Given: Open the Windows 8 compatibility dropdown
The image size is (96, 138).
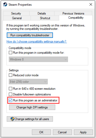Looking at the screenshot, I should coord(38,59).
